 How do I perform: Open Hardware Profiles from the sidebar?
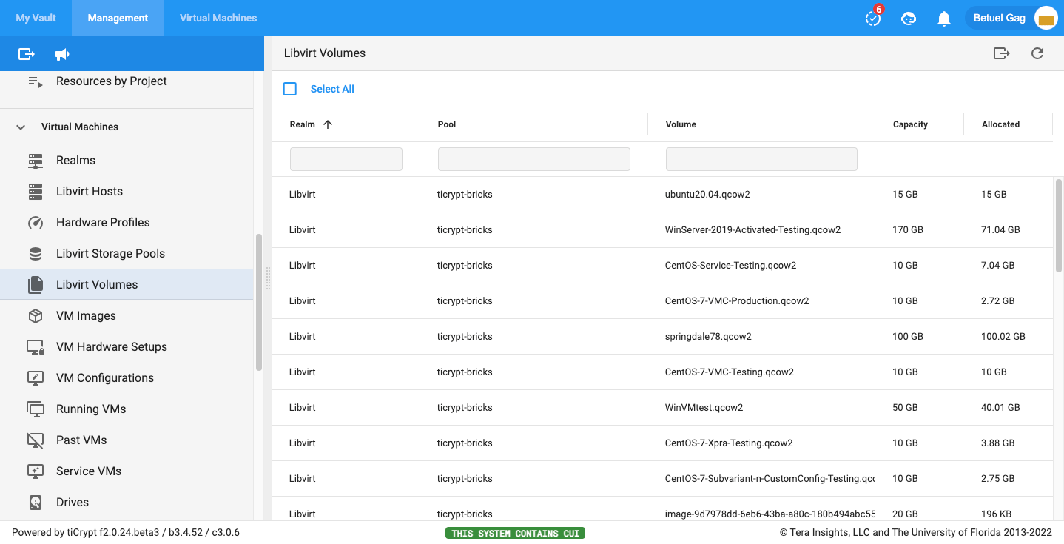coord(103,222)
